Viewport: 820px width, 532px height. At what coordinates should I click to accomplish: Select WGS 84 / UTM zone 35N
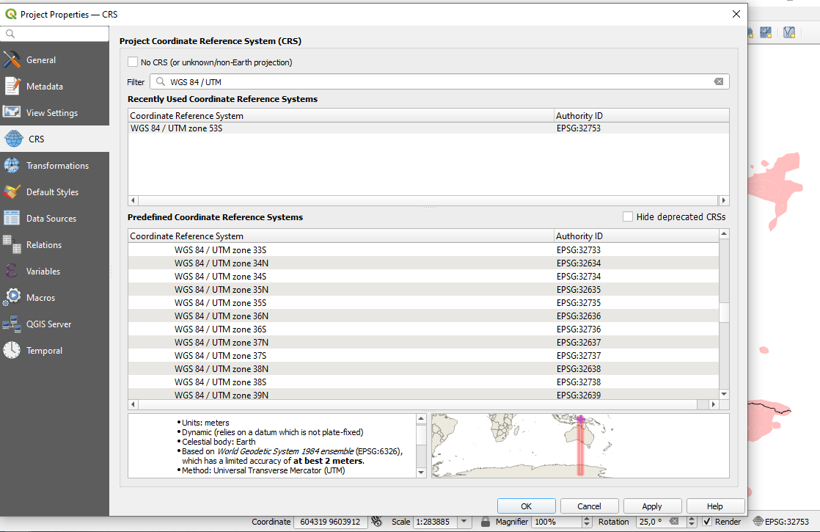(x=424, y=290)
